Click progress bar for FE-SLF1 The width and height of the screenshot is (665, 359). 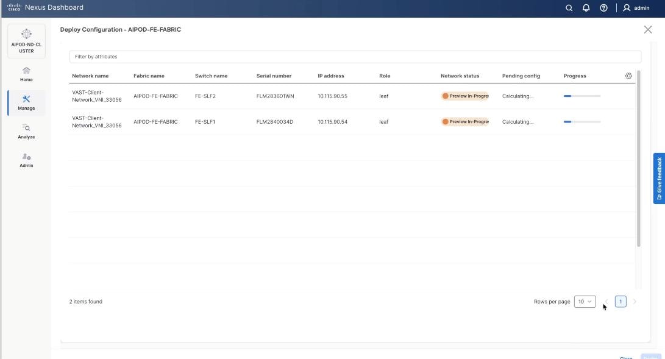pos(582,122)
